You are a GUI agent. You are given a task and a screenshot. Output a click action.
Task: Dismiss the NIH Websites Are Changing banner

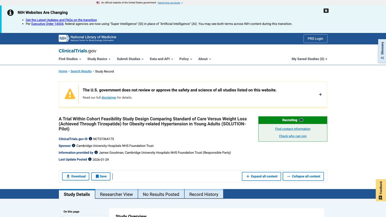[326, 11]
